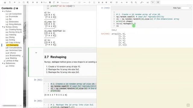Open the Slide Type dropdown
This screenshot has height=108, width=193.
point(186,8)
